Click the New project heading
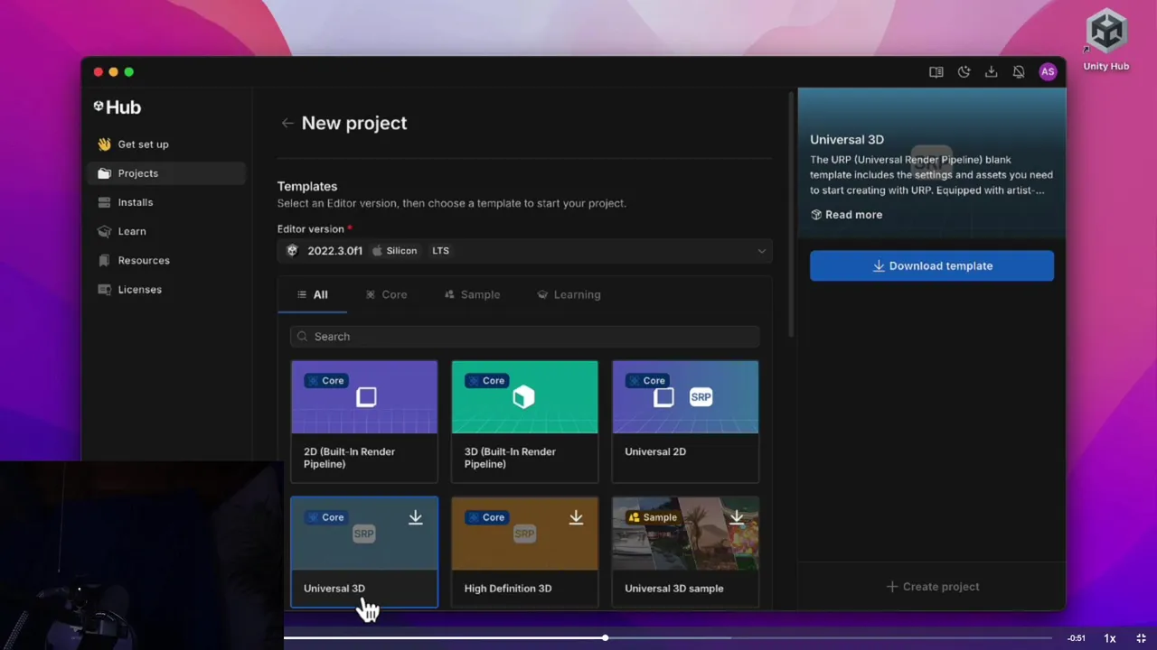The image size is (1157, 650). [x=354, y=123]
